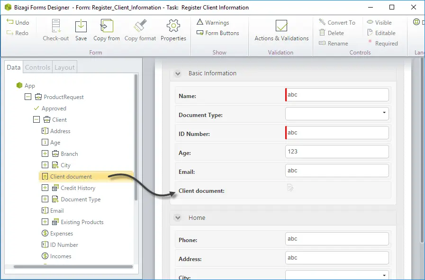This screenshot has height=280, width=425.
Task: Expand the City tree node
Action: pos(45,165)
